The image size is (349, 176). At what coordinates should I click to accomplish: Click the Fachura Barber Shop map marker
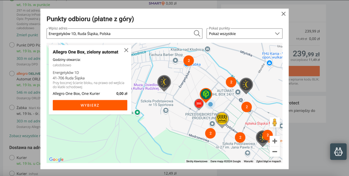[175, 60]
